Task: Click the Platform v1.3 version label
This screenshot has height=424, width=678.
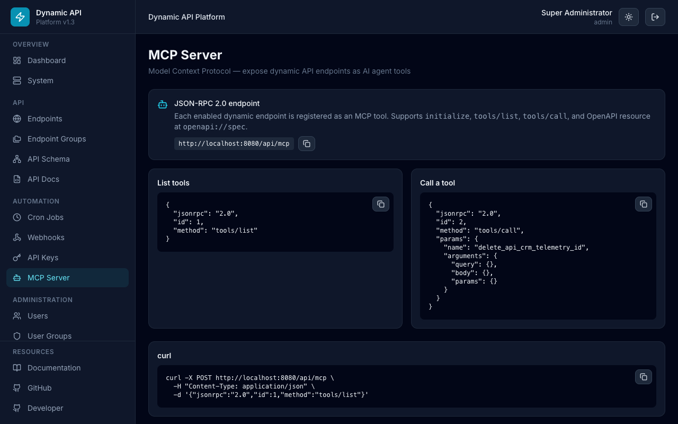Action: tap(55, 22)
